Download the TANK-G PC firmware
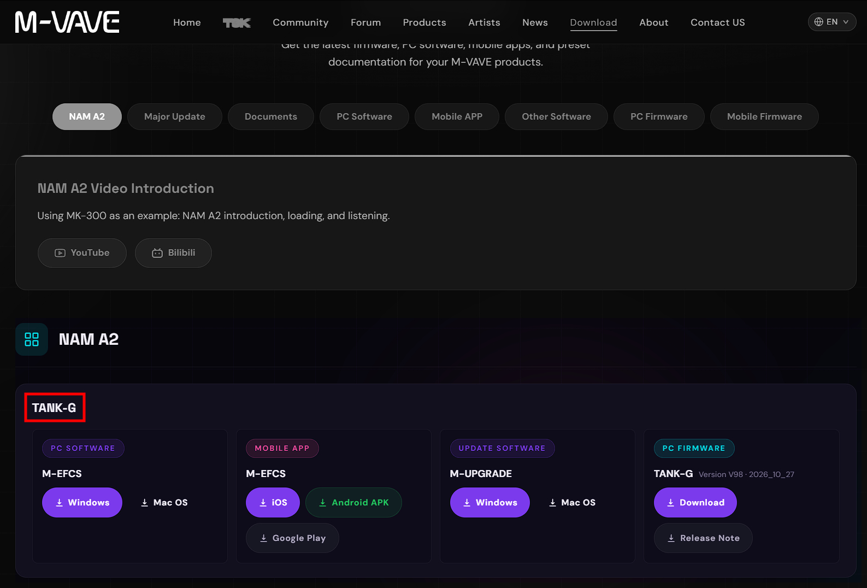The image size is (867, 588). coord(695,503)
